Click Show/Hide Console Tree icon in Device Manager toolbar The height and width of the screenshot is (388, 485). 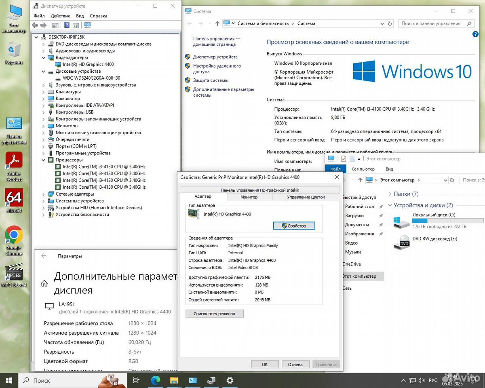pos(55,25)
